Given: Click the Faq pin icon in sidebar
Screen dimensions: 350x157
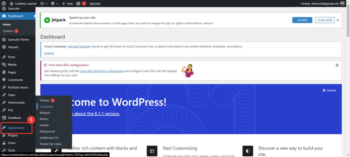Looking at the screenshot, I should [4, 110].
